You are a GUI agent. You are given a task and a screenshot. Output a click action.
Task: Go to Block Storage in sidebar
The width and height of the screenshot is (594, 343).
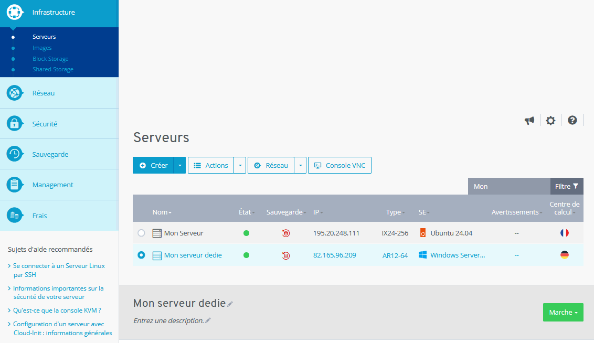50,59
